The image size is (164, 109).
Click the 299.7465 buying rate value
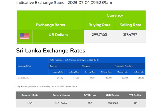coord(99,35)
